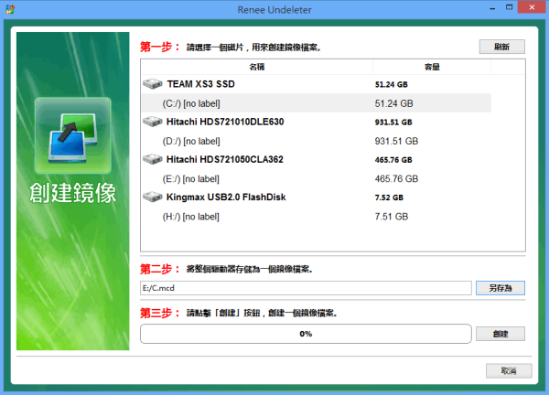The height and width of the screenshot is (395, 549).
Task: Click the 容量 capacity column header
Action: pyautogui.click(x=432, y=67)
